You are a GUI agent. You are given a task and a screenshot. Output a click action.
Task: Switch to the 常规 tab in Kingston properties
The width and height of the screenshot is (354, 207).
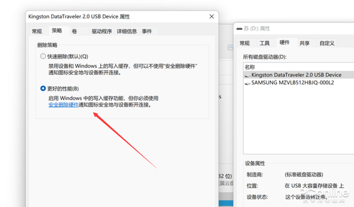click(x=37, y=31)
